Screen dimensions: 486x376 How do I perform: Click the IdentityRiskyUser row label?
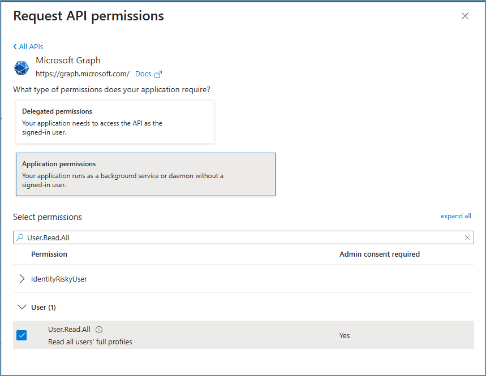click(59, 279)
